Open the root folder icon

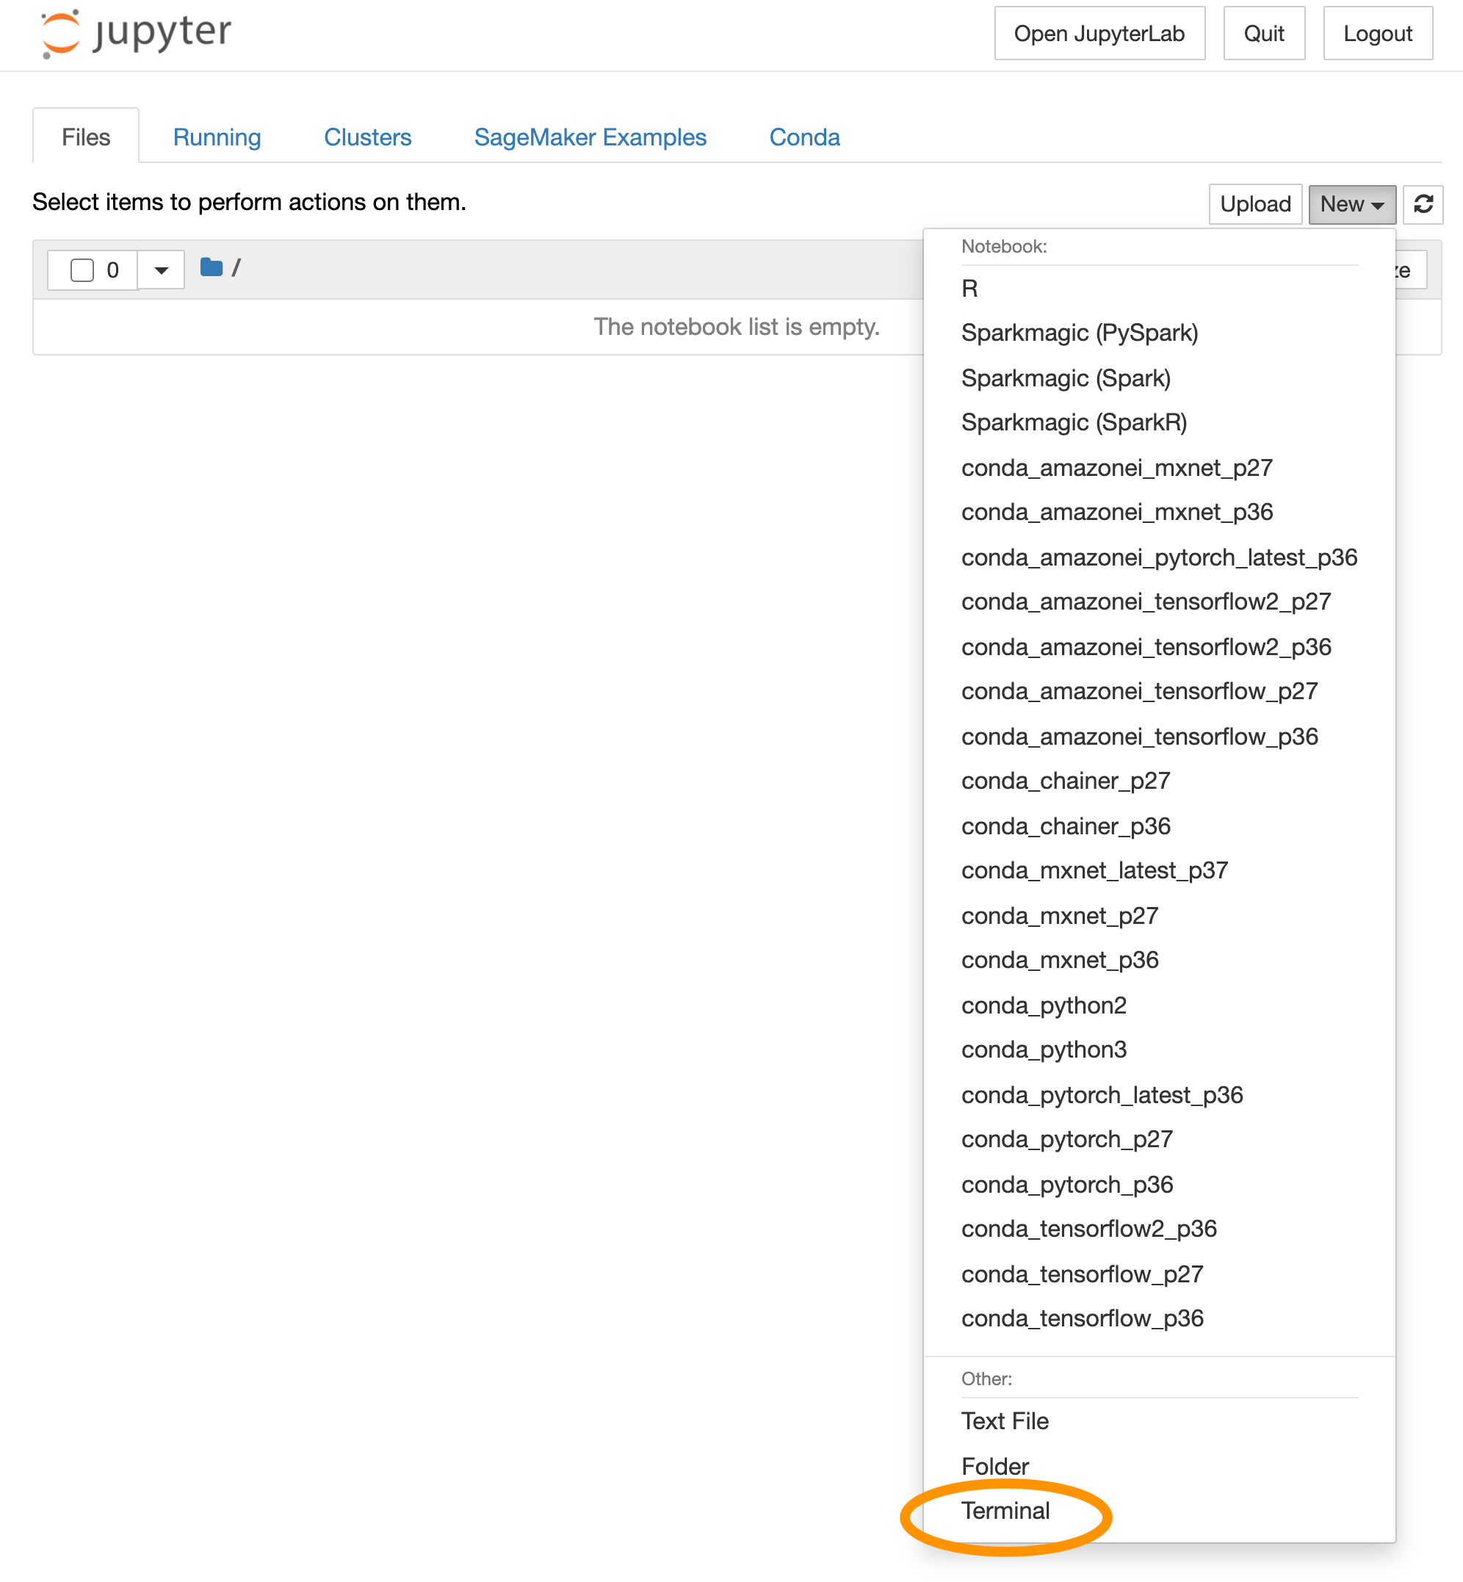[212, 267]
